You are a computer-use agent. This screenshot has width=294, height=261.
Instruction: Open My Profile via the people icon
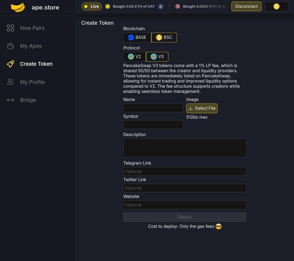click(x=10, y=82)
